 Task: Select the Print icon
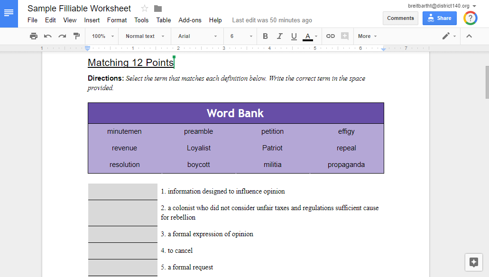(33, 36)
